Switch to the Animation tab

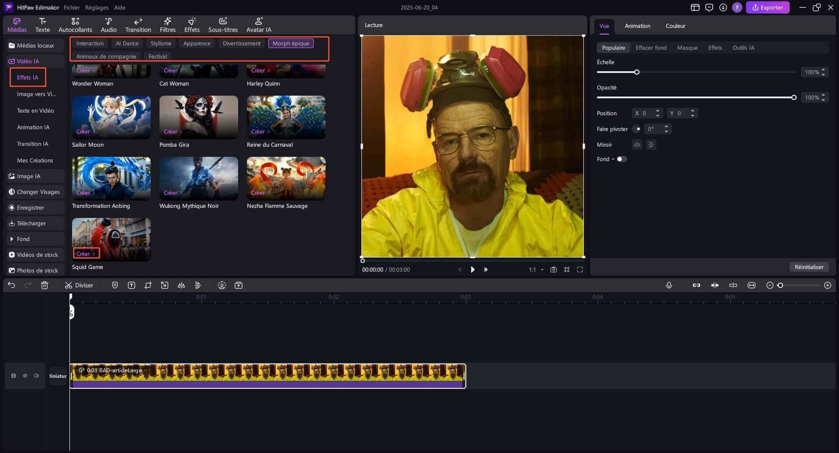coord(637,26)
